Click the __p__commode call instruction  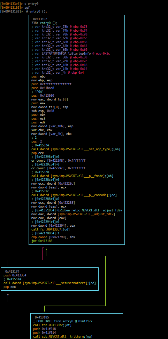click(74, 195)
